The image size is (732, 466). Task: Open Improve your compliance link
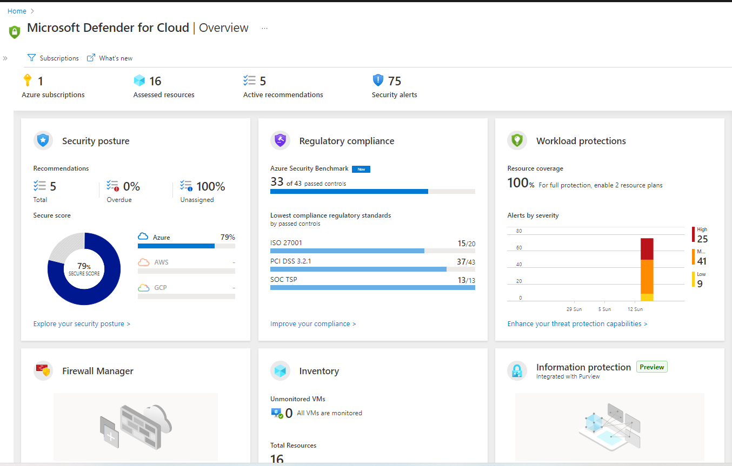[313, 324]
